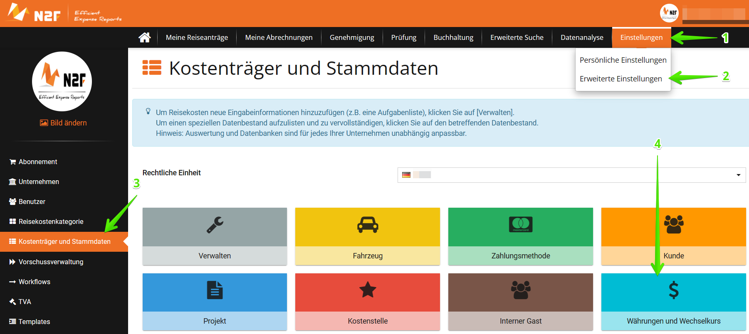Open the Rechtliche Einheit dropdown
This screenshot has width=749, height=334.
pos(571,175)
